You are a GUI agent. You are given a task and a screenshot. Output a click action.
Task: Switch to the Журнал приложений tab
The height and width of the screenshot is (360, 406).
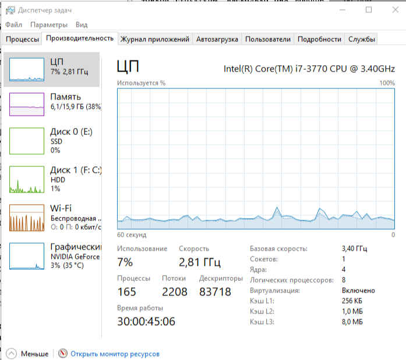pos(155,39)
